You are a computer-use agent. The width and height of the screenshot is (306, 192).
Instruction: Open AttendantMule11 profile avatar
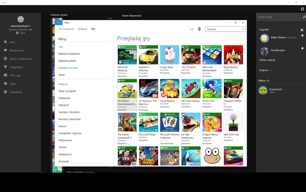pyautogui.click(x=21, y=19)
